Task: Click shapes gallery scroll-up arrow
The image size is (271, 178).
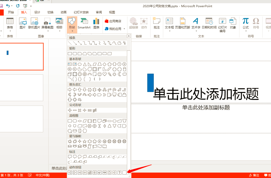Action: [x=129, y=36]
